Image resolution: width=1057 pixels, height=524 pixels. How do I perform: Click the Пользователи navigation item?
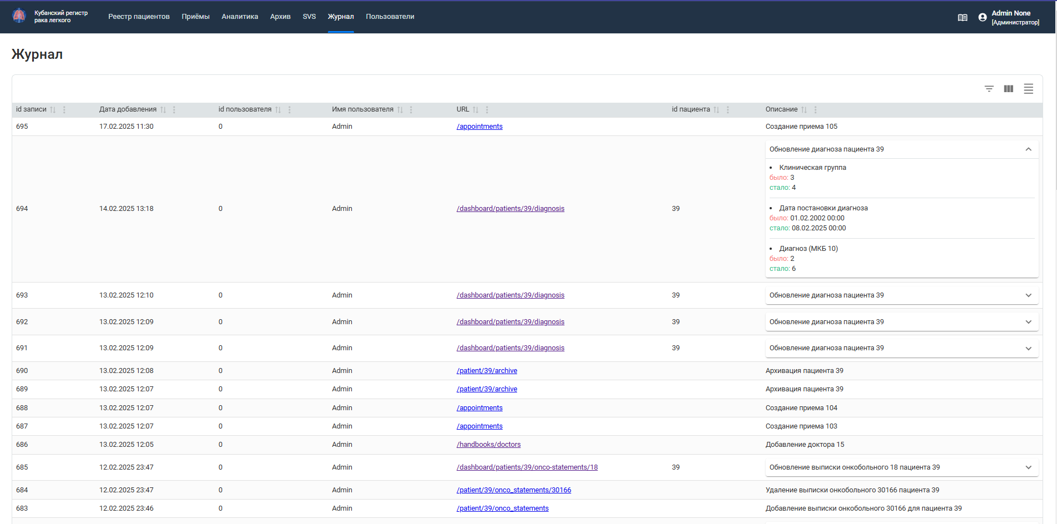click(390, 17)
